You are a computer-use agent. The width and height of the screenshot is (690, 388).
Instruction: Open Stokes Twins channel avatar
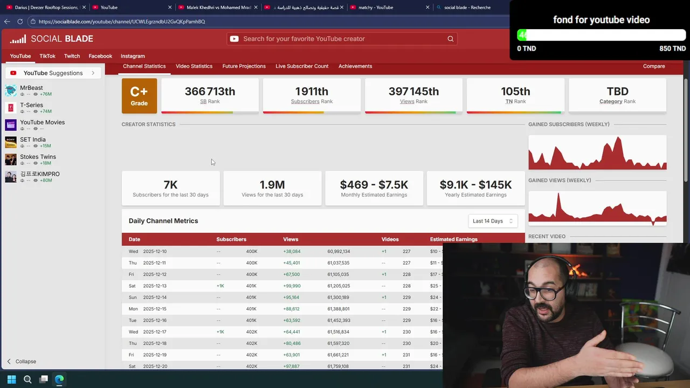click(11, 160)
